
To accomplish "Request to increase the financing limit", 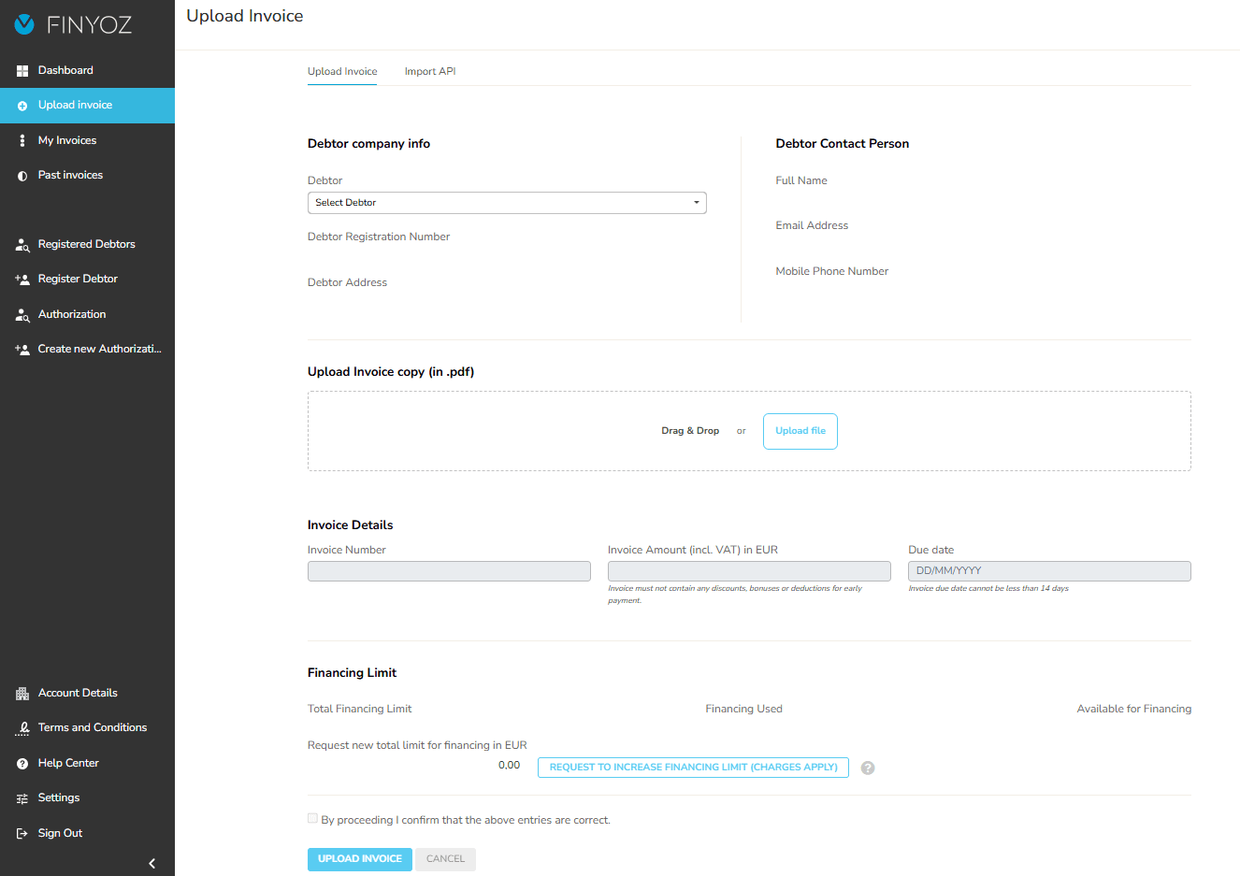I will pyautogui.click(x=692, y=767).
